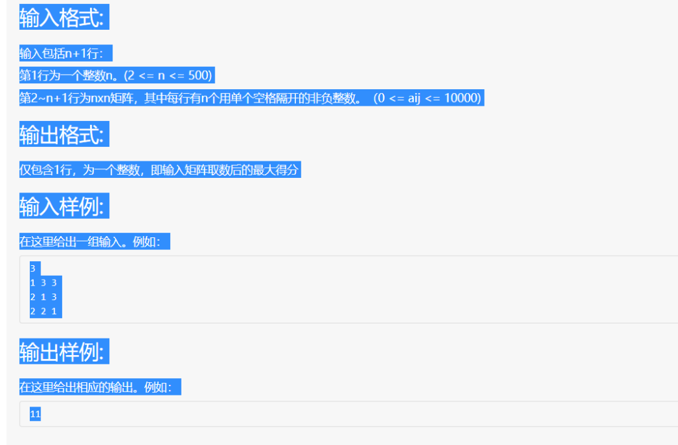Click the matrix row 1 3 3

click(45, 283)
